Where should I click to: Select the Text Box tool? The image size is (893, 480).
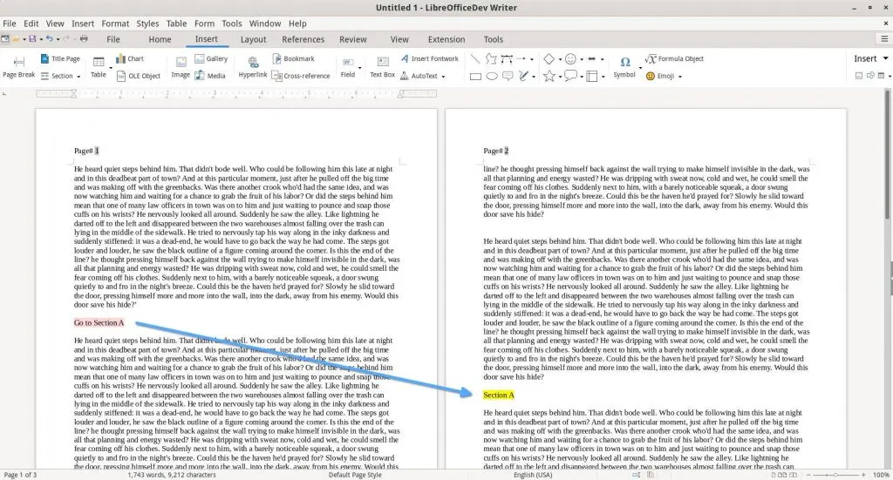(x=382, y=66)
